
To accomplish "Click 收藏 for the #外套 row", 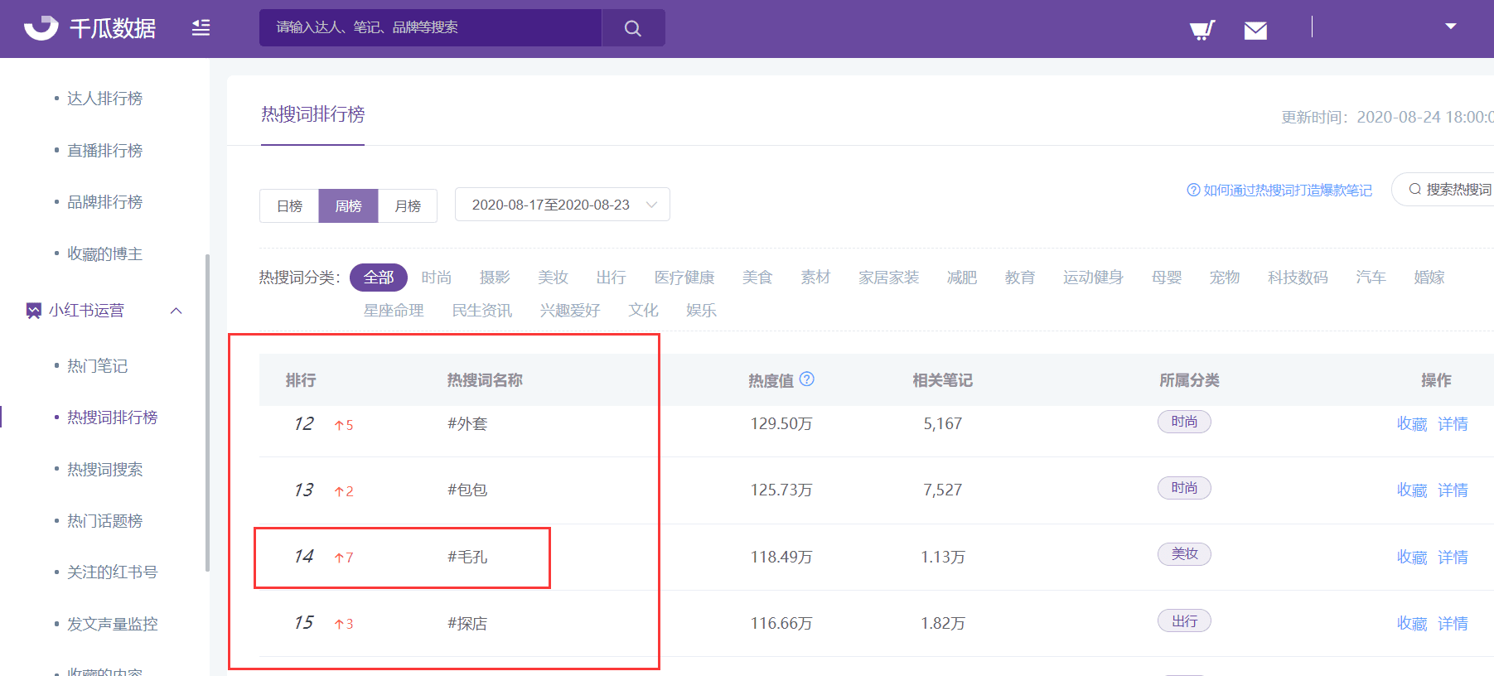I will pyautogui.click(x=1411, y=424).
